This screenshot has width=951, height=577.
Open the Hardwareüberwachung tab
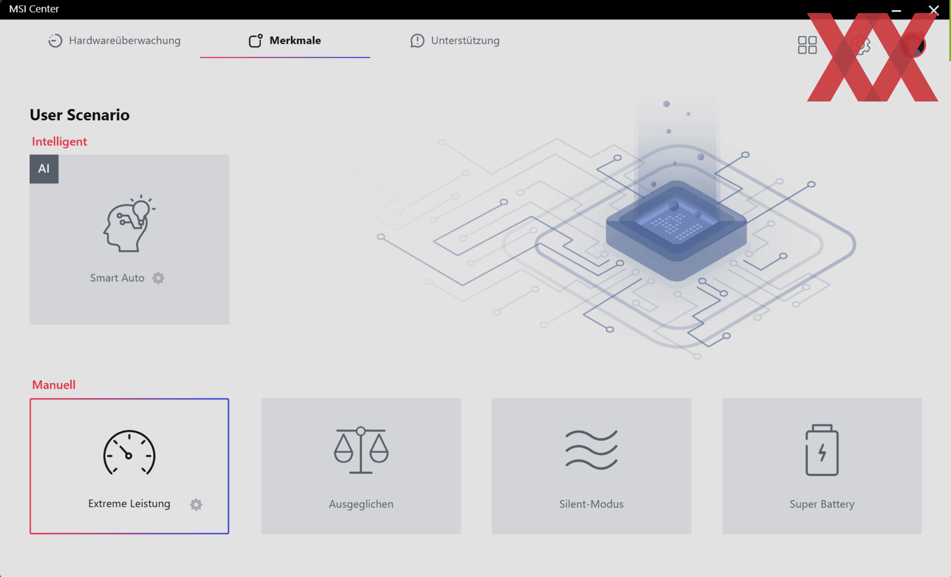pyautogui.click(x=114, y=41)
